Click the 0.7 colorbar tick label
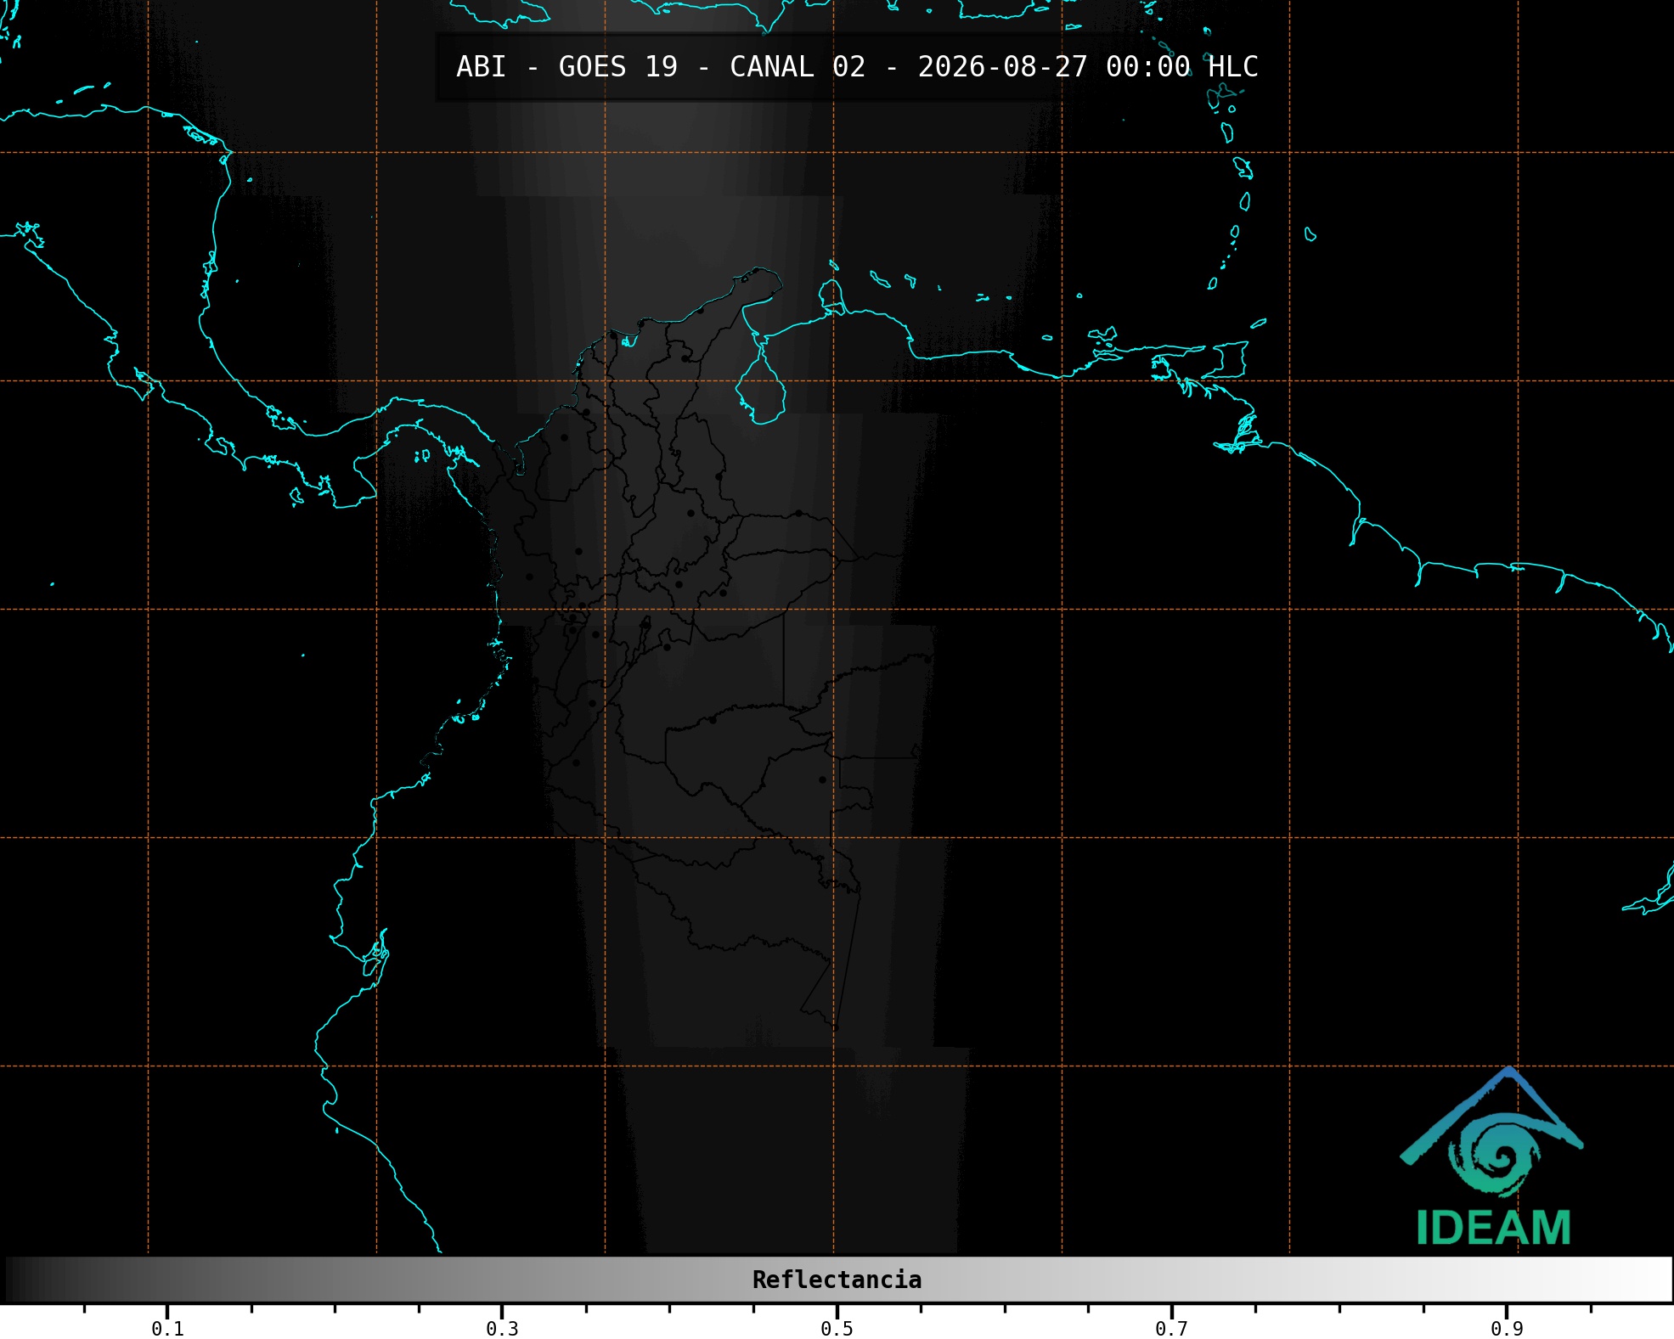Viewport: 1674px width, 1339px height. pos(1171,1329)
